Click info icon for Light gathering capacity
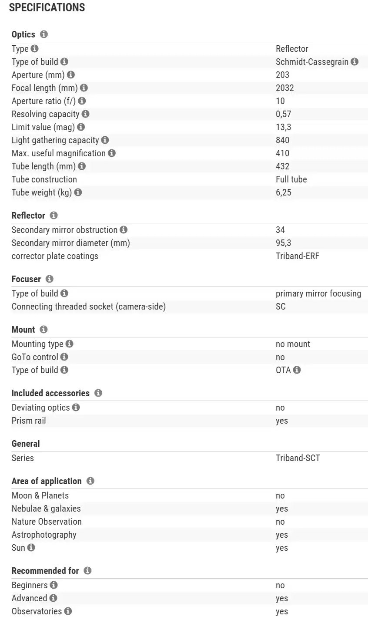This screenshot has width=368, height=620. [x=105, y=140]
